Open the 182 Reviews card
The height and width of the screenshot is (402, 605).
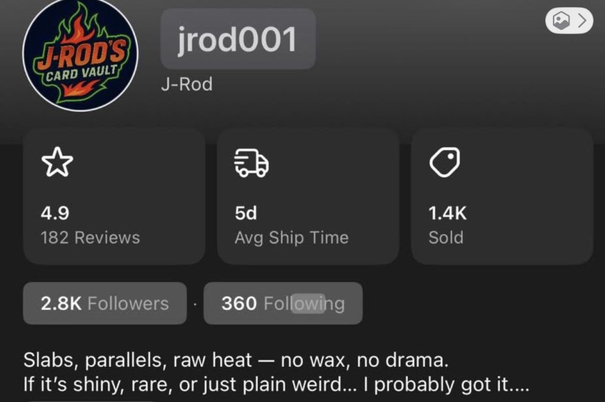[x=114, y=196]
